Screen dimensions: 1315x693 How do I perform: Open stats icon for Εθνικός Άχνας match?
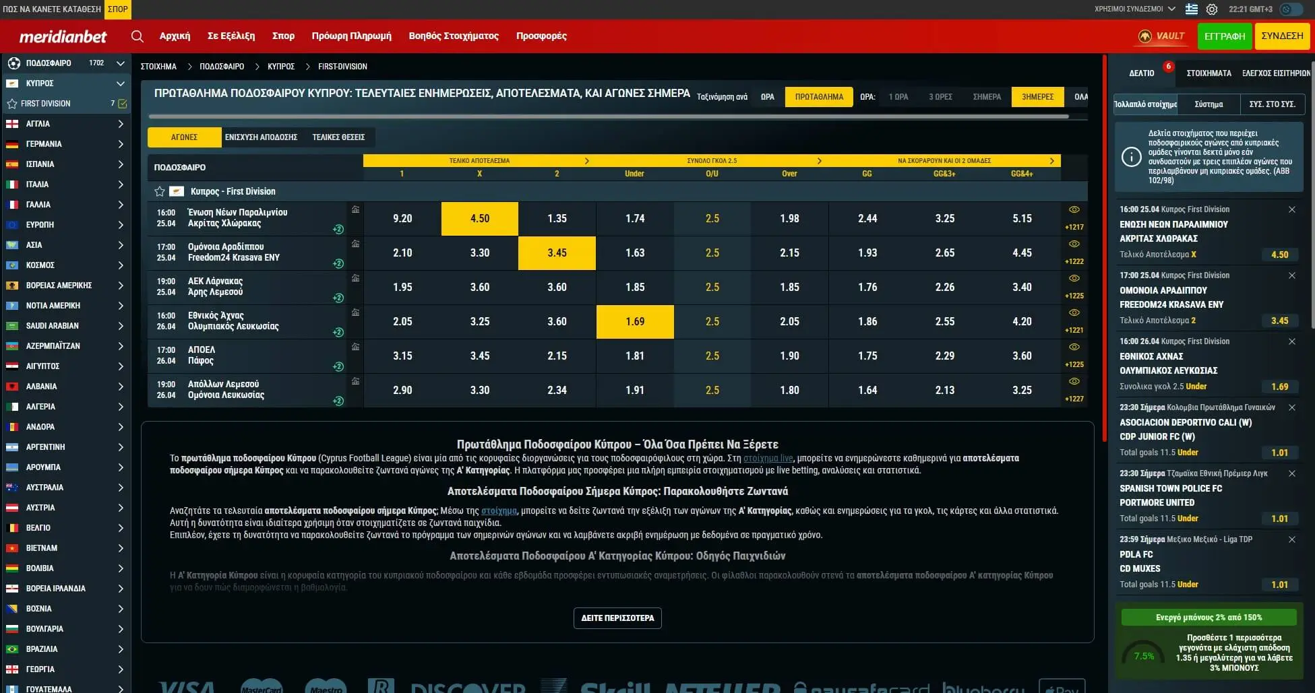[355, 312]
